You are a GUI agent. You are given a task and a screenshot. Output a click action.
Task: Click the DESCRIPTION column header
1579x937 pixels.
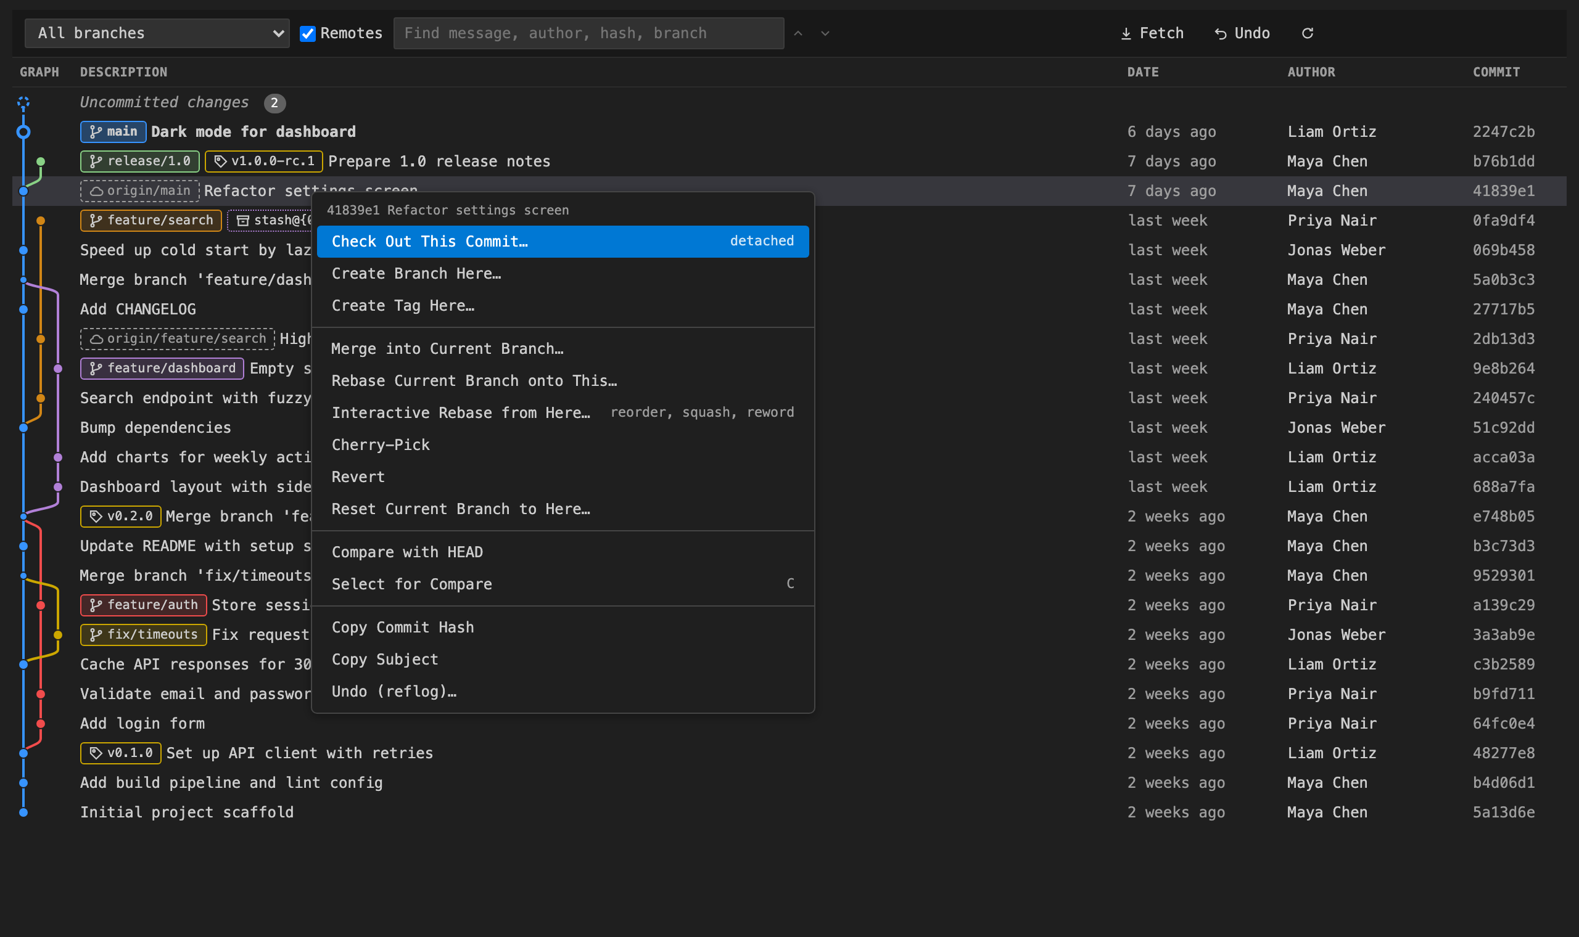(123, 73)
